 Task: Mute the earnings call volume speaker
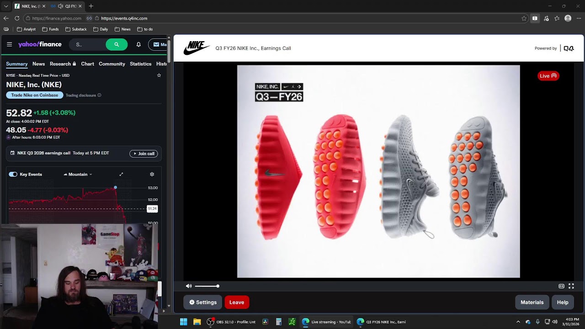[189, 286]
